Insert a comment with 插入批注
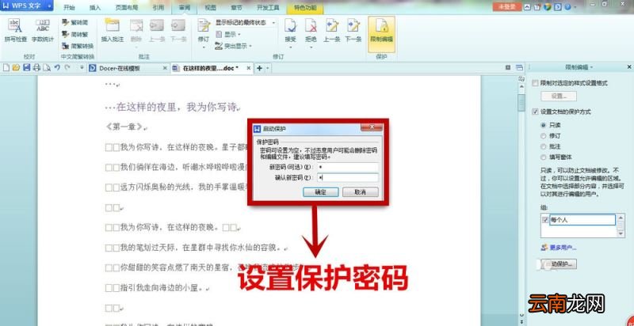The image size is (634, 326). pyautogui.click(x=112, y=30)
